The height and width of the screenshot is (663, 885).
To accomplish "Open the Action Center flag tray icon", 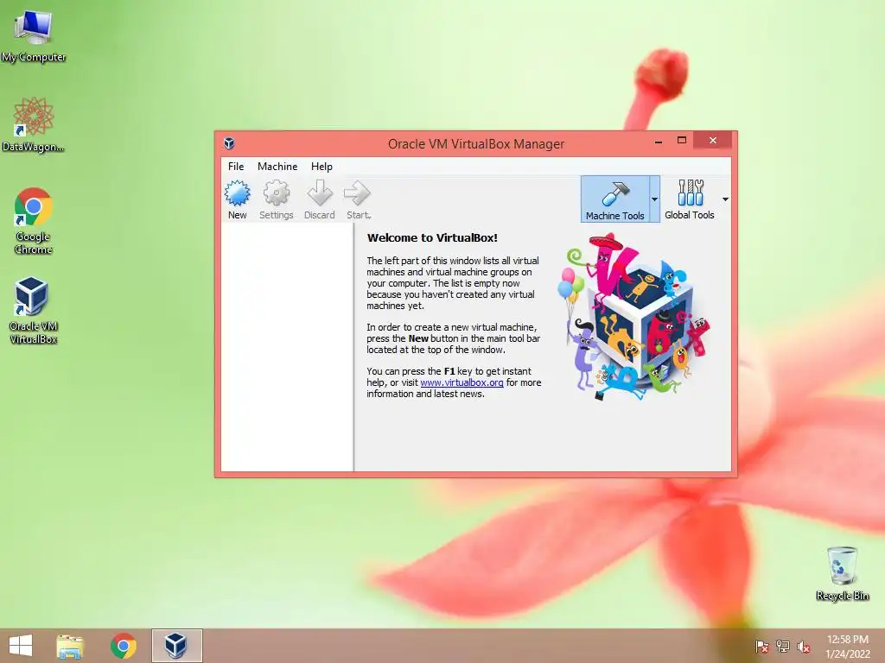I will pyautogui.click(x=762, y=646).
